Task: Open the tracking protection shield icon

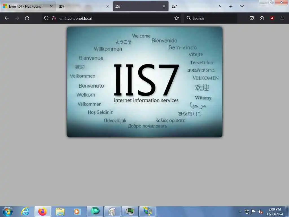Action: 46,18
